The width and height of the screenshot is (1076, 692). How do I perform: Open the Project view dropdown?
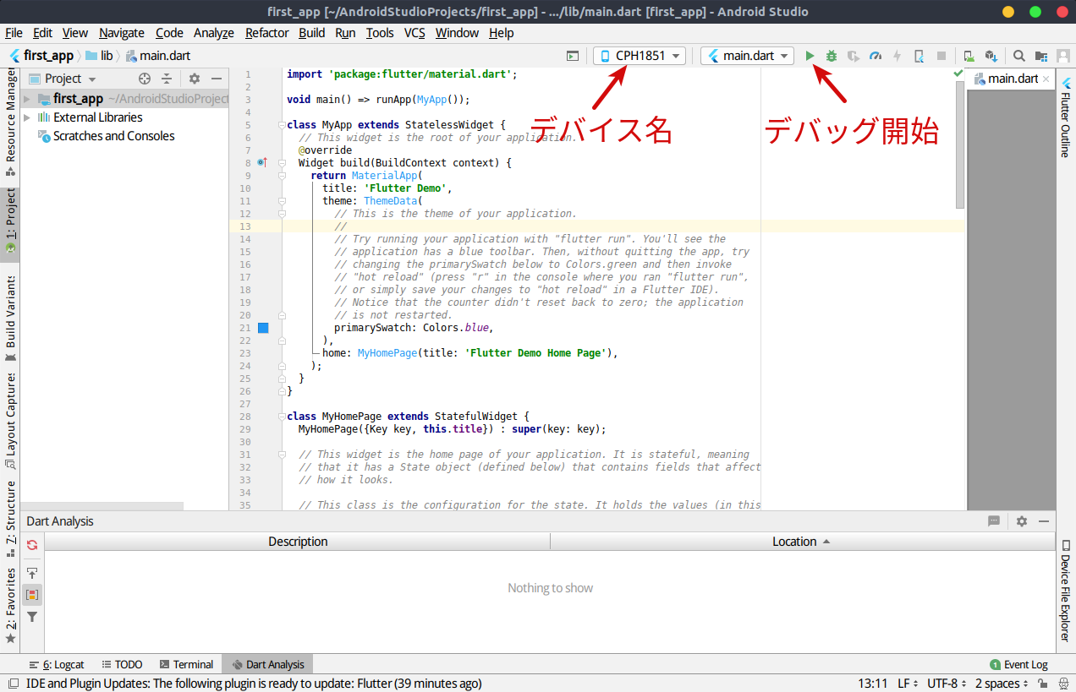63,79
